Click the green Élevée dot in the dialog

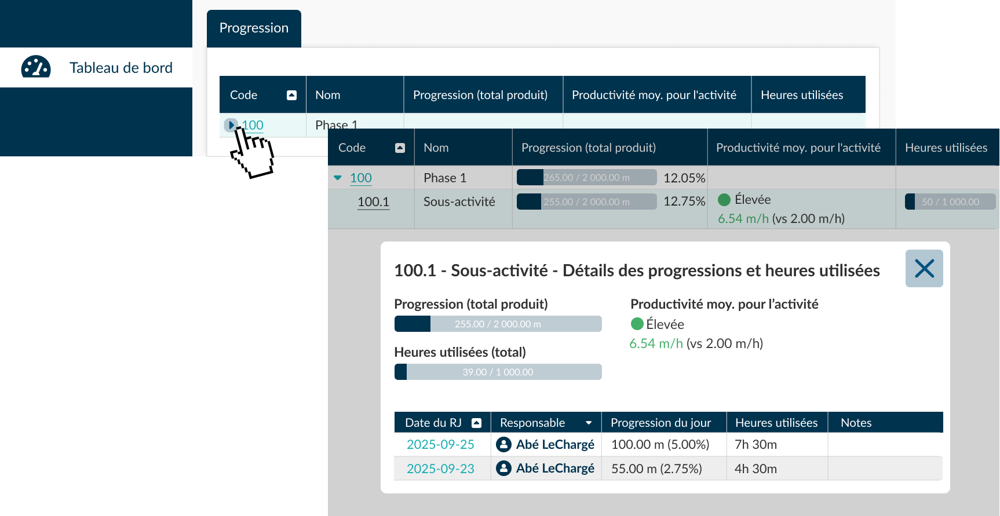[637, 324]
